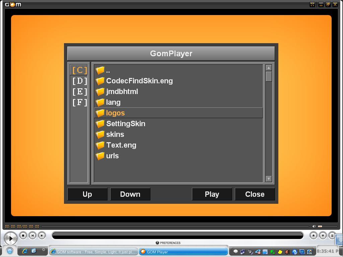Switch to the GOM Player taskbar button
Image resolution: width=343 pixels, height=257 pixels.
(x=183, y=252)
